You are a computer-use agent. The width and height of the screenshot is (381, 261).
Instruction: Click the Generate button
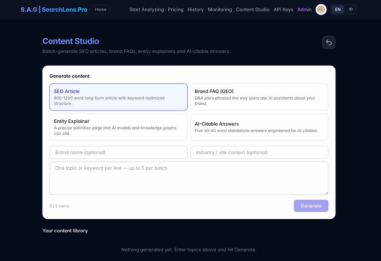[x=311, y=206]
